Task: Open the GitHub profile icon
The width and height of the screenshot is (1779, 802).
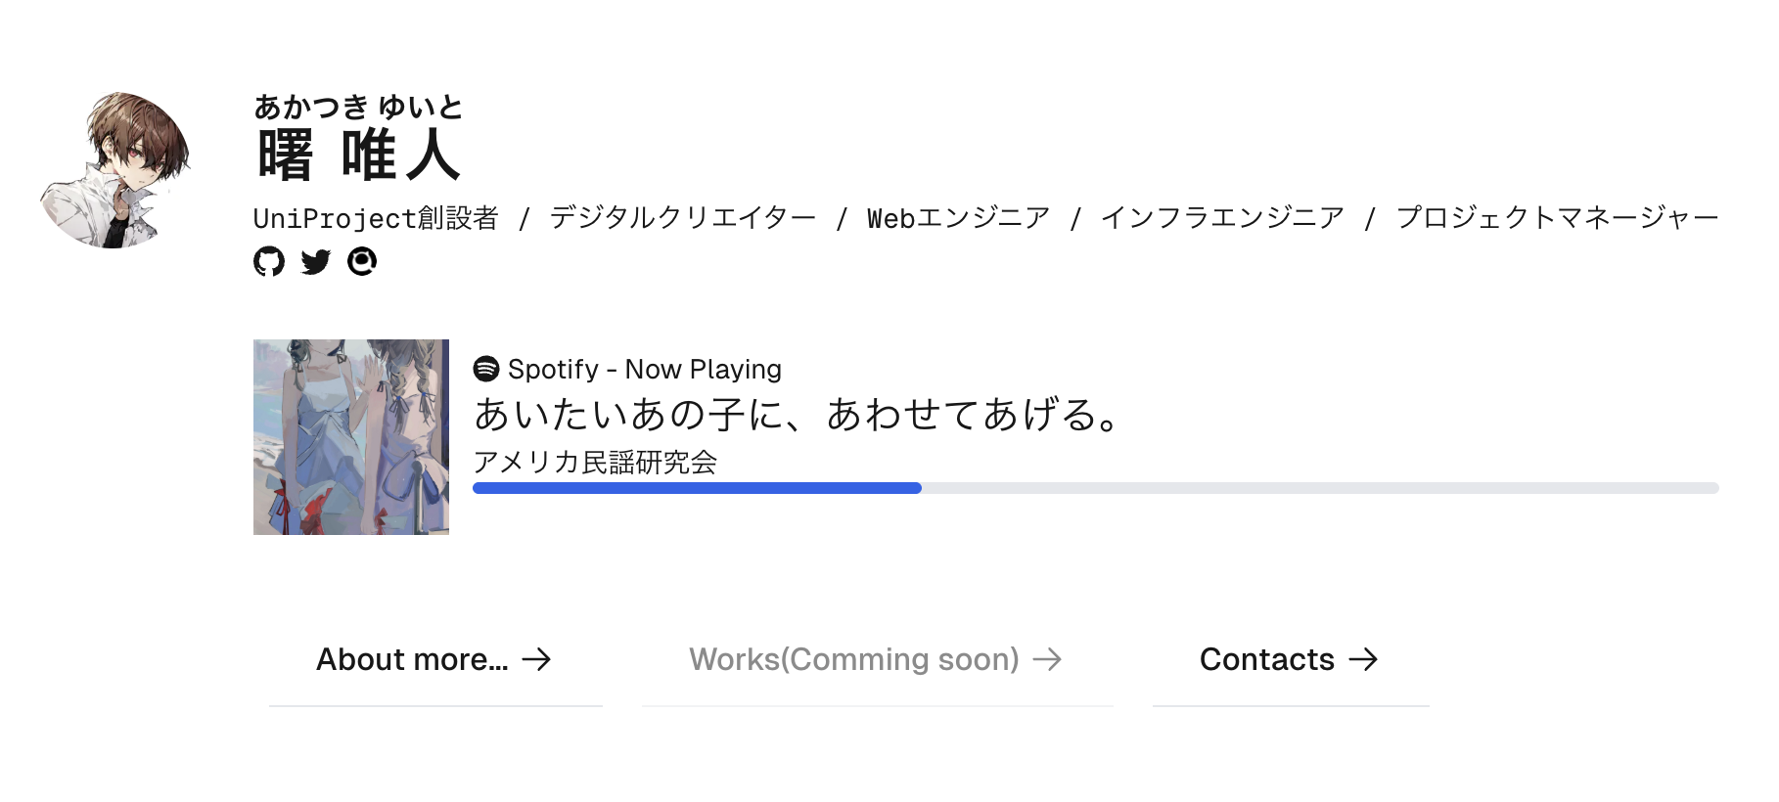Action: [x=271, y=262]
